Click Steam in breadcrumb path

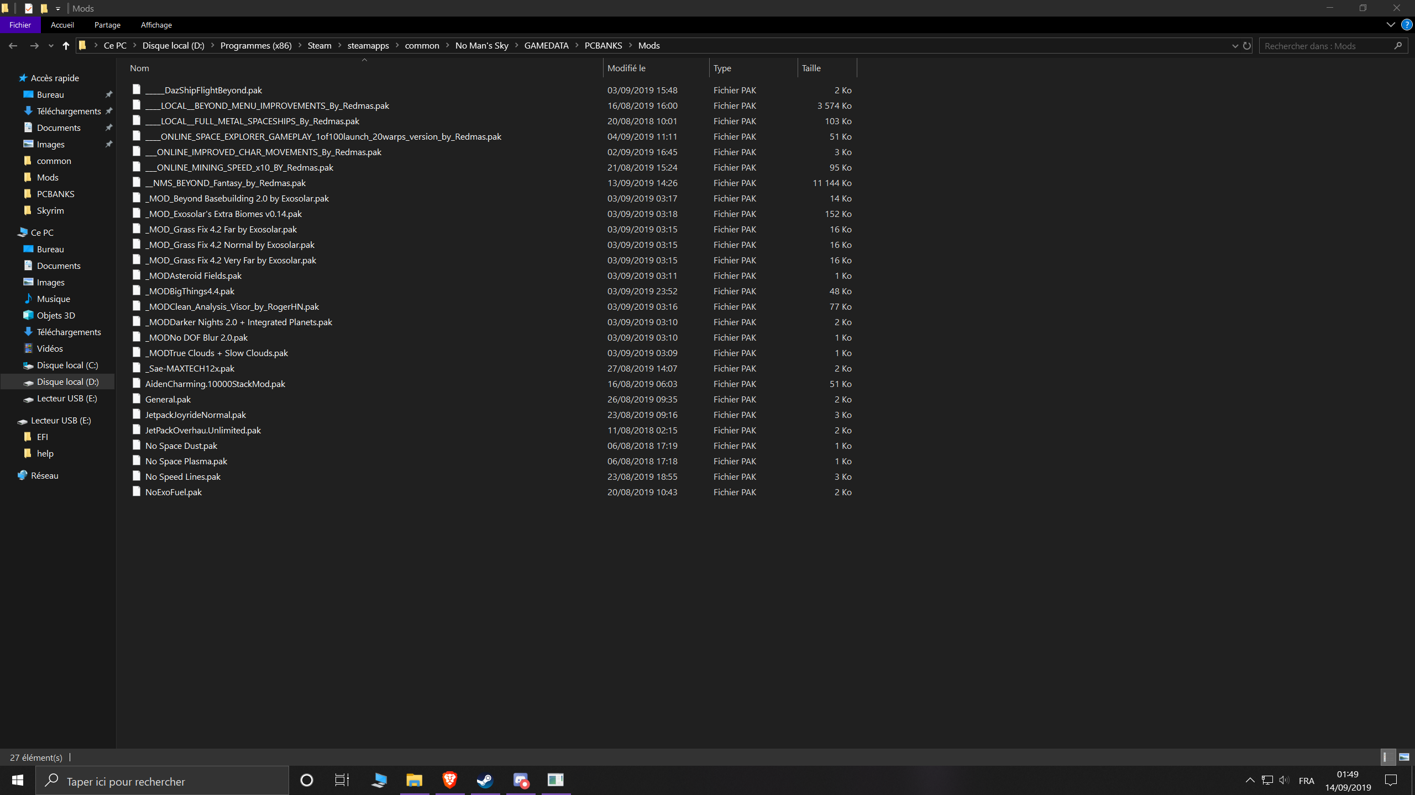tap(319, 46)
